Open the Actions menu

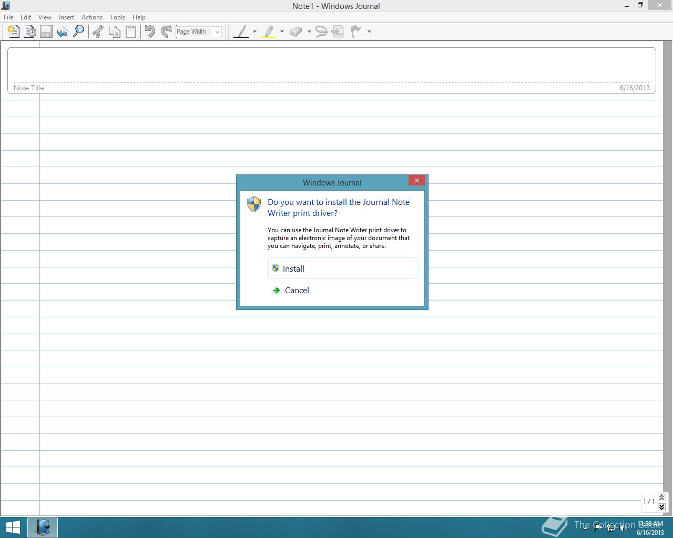pyautogui.click(x=92, y=17)
